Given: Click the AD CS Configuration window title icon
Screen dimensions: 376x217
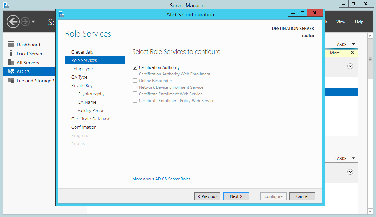Looking at the screenshot, I should coord(62,14).
